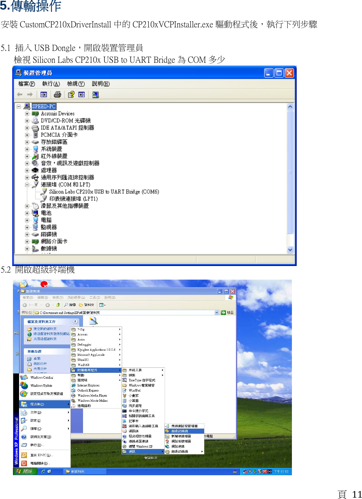Open the address bar dropdown arrow
The width and height of the screenshot is (362, 499).
(x=217, y=313)
